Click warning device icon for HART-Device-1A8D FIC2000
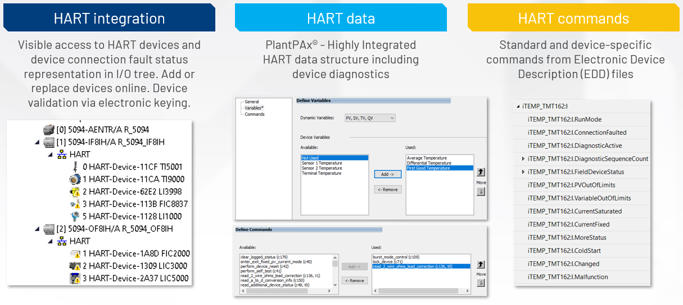 (x=75, y=253)
